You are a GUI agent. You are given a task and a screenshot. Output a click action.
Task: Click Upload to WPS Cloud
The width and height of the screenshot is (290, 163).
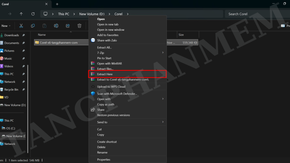pos(111,87)
